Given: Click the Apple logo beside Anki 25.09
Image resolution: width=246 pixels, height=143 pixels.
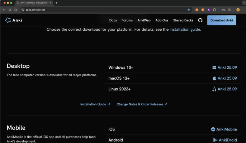Looking at the screenshot, I should (214, 78).
